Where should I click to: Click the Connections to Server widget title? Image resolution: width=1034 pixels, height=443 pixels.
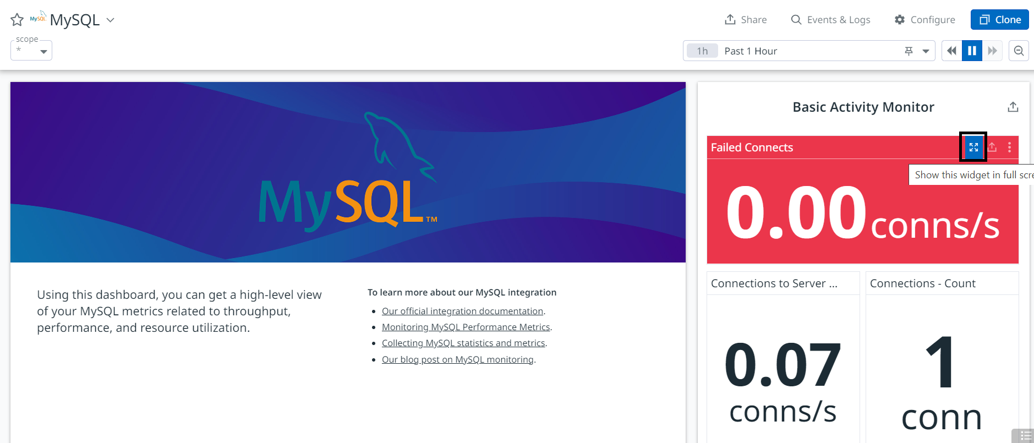click(x=774, y=283)
